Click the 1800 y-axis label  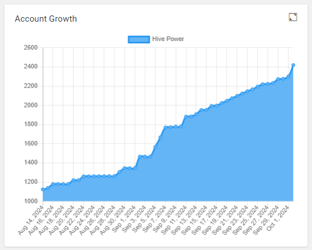click(x=31, y=124)
